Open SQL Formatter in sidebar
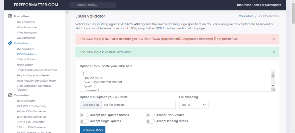The image size is (295, 133). [26, 38]
